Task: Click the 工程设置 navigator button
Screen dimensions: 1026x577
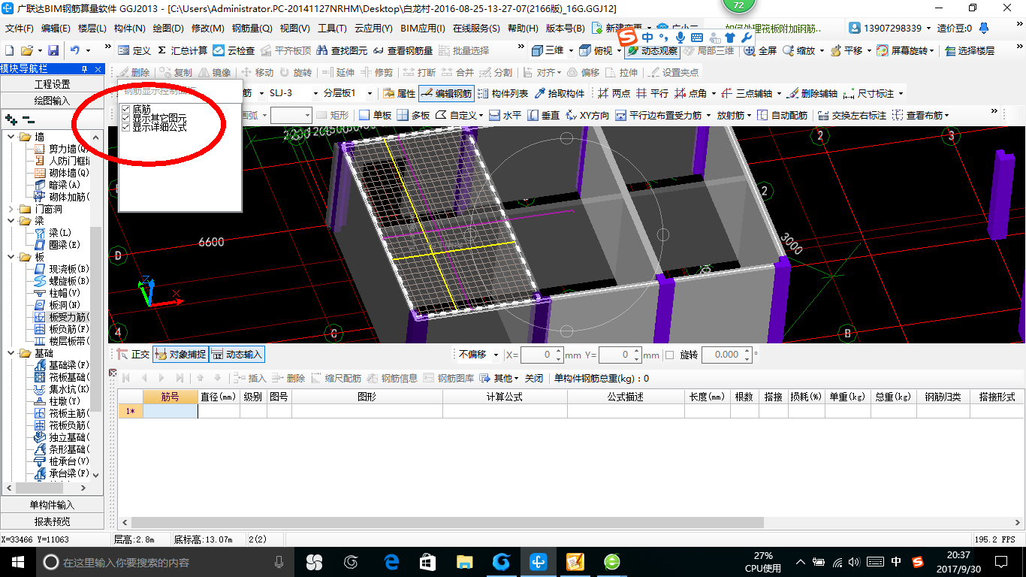Action: [x=53, y=84]
